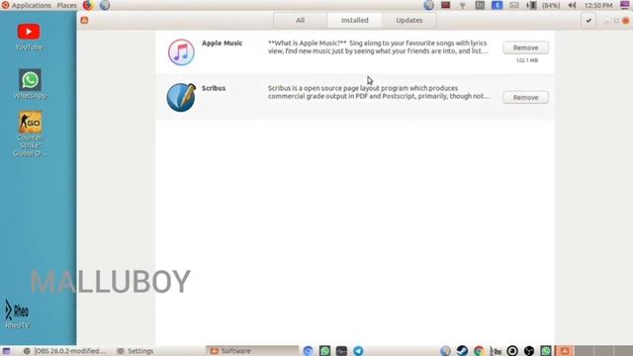Click the Software taskbar entry
The image size is (633, 356).
click(x=252, y=351)
